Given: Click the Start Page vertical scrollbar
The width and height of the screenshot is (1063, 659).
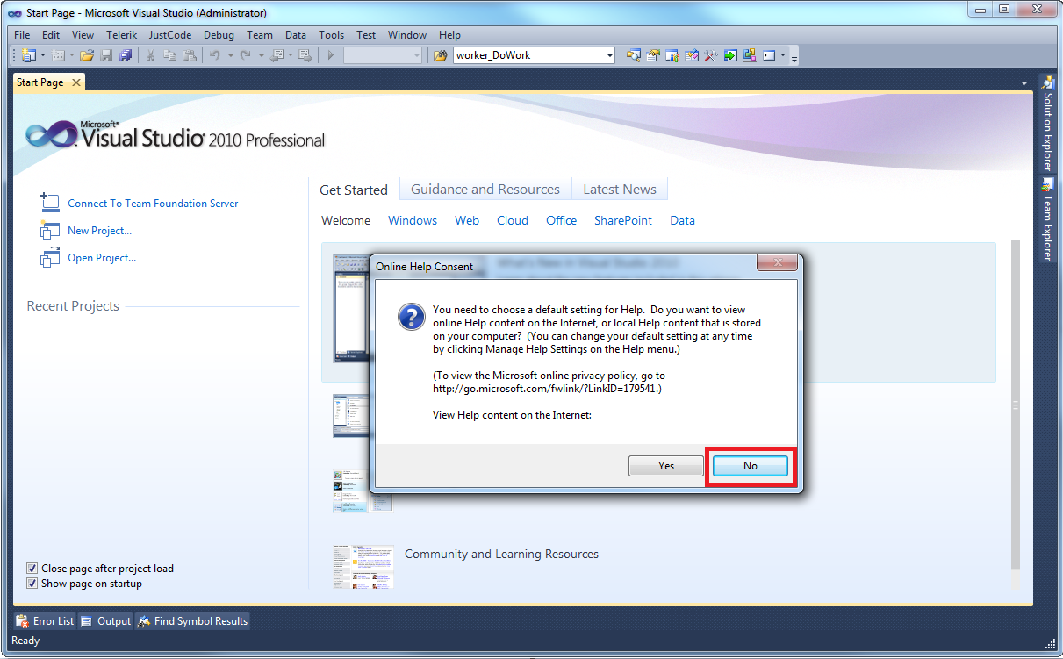Looking at the screenshot, I should click(1016, 405).
